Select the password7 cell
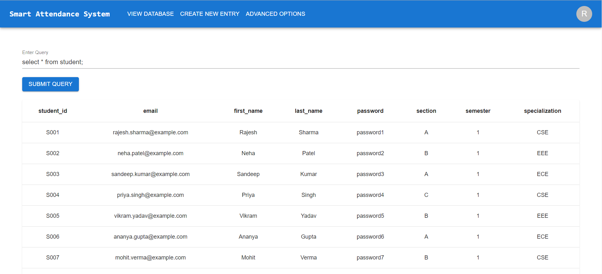Viewport: 602px width, 274px height. point(370,258)
